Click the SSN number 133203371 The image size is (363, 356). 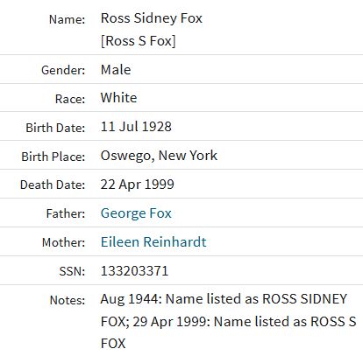(134, 271)
